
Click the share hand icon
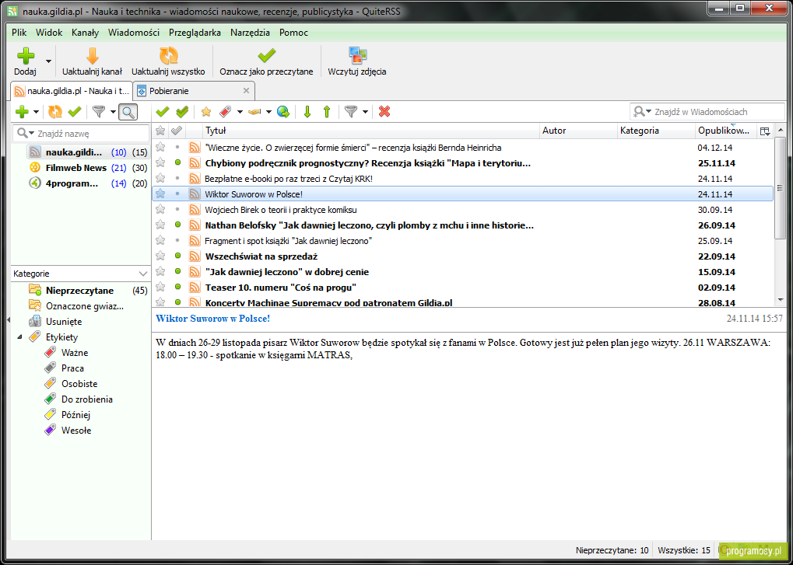click(254, 112)
